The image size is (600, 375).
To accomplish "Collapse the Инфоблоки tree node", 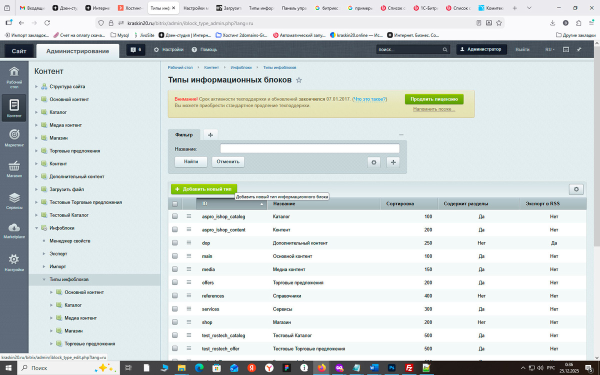I will click(x=36, y=228).
